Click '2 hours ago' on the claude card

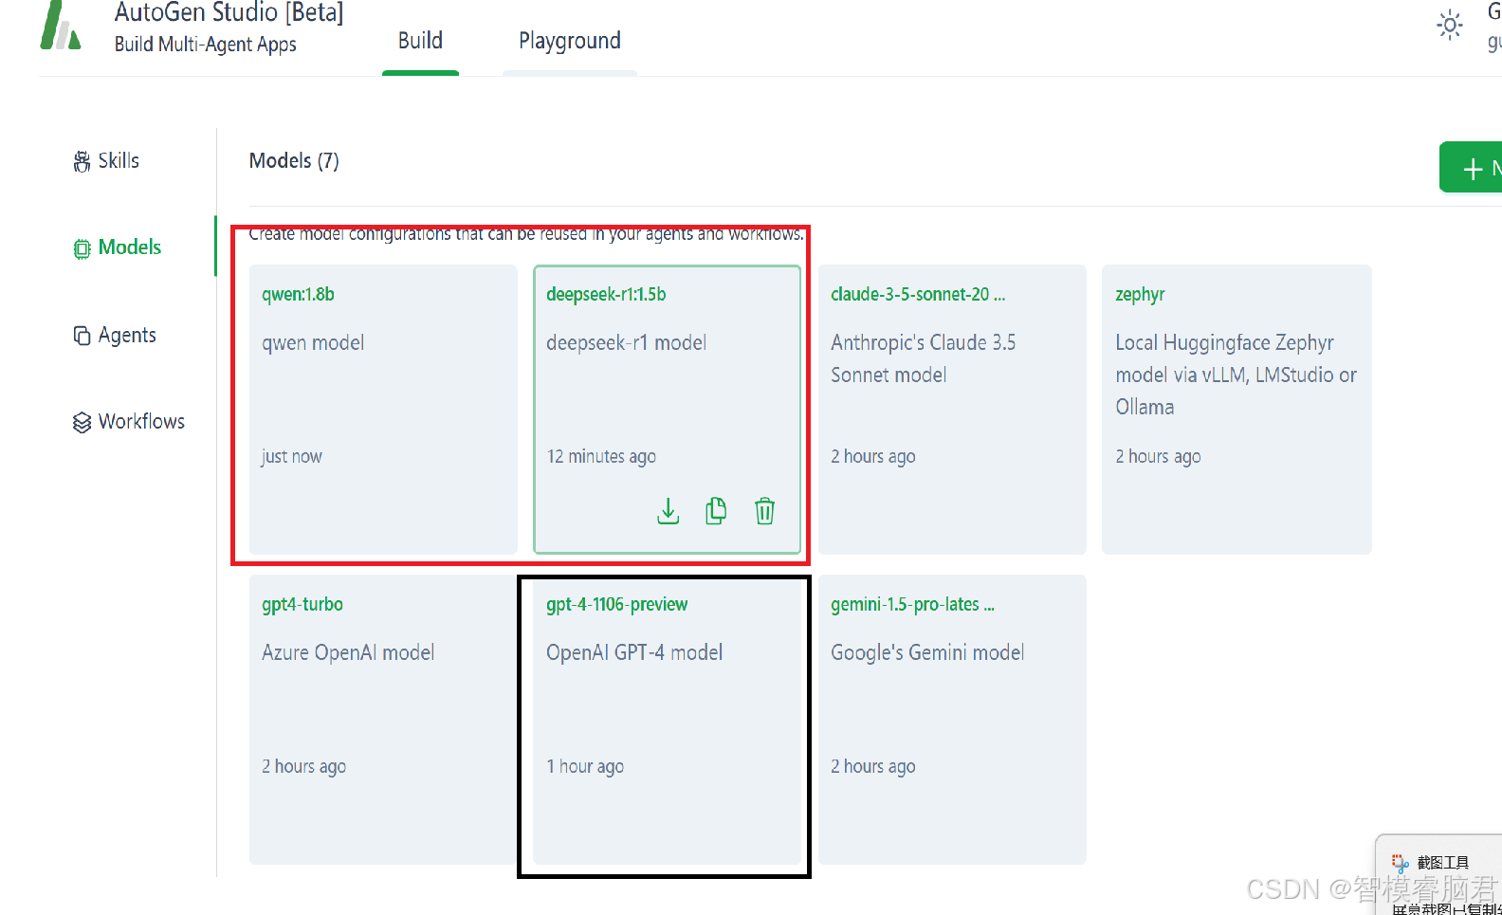coord(873,457)
